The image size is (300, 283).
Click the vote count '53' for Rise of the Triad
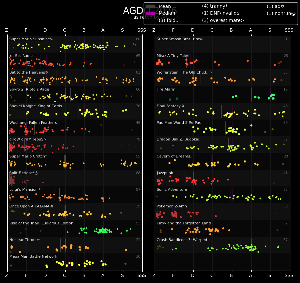(x=138, y=223)
